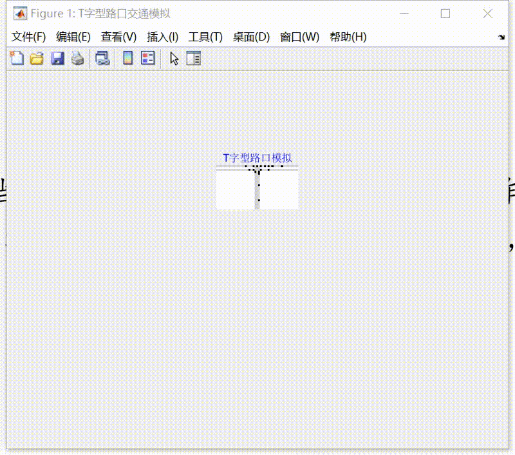Image resolution: width=515 pixels, height=455 pixels.
Task: Insert a colorbar using the colormap icon
Action: (127, 58)
